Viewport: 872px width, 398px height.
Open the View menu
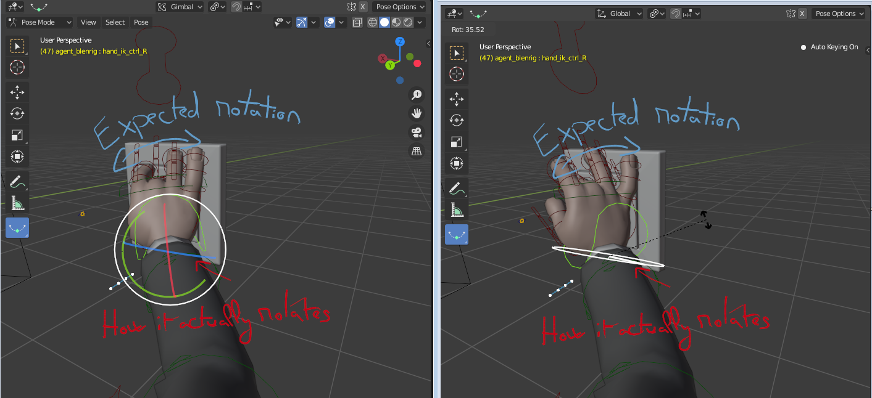88,22
